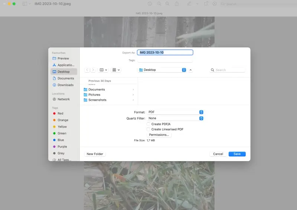Open the Quartz Filter dropdown
The image size is (297, 210).
(175, 118)
